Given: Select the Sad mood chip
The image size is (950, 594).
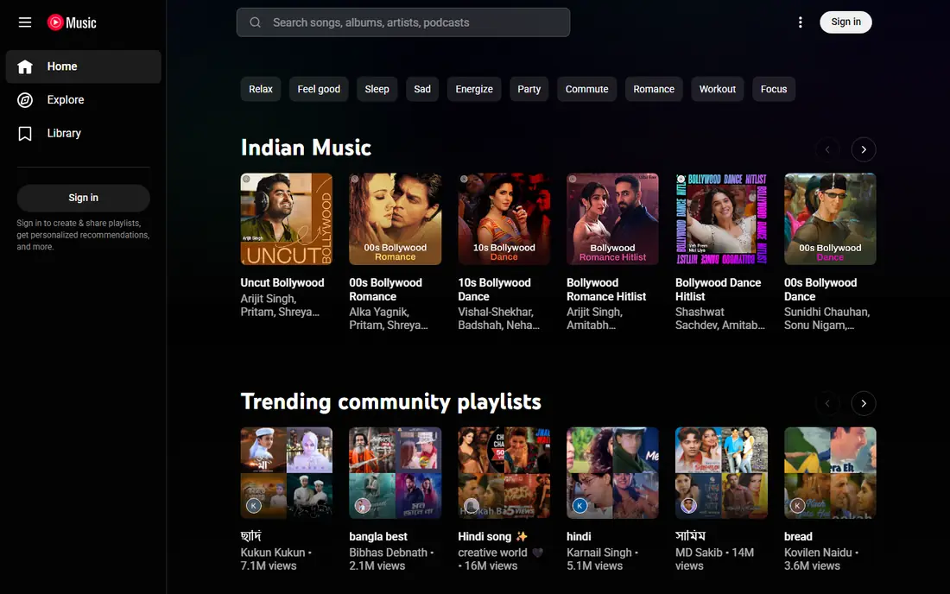Looking at the screenshot, I should [x=422, y=89].
